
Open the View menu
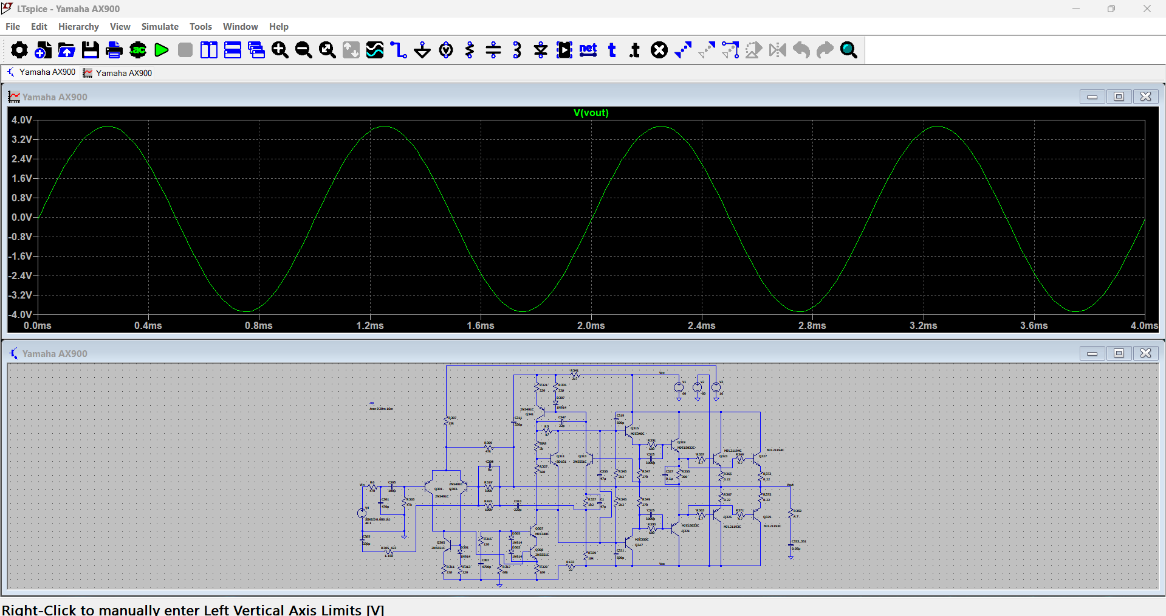(x=120, y=27)
